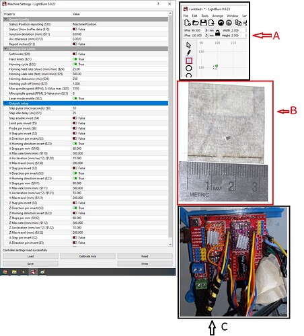304x336 pixels.
Task: Save project using the floppy disk icon
Action: 203,23
